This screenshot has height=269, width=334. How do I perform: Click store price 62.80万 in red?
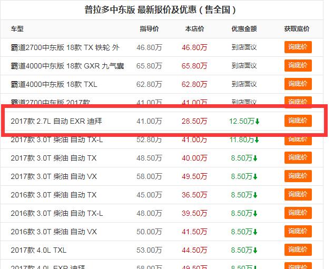coord(194,84)
